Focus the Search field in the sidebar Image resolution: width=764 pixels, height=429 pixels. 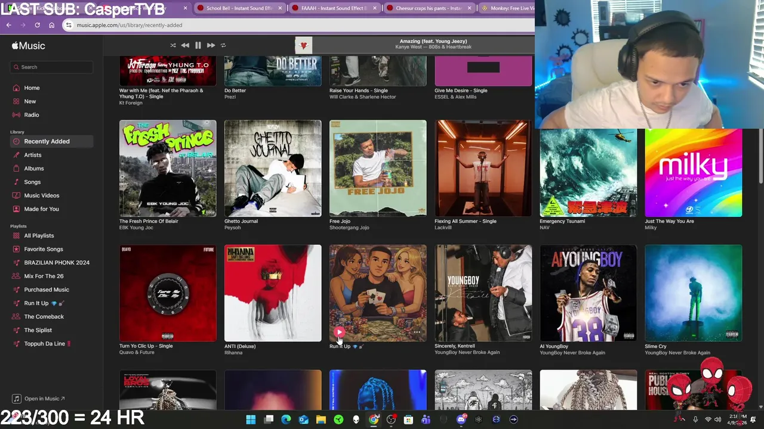(51, 67)
